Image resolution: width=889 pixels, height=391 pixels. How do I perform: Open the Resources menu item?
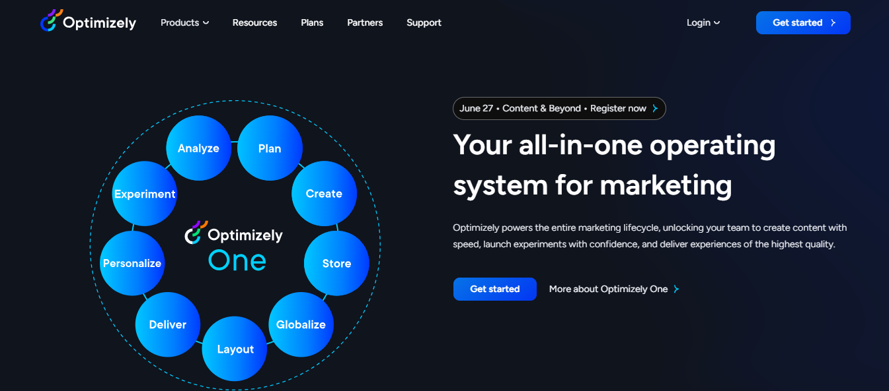(x=254, y=22)
